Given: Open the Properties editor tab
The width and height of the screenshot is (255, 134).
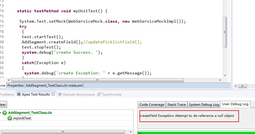Looking at the screenshot, I should [x=16, y=86].
